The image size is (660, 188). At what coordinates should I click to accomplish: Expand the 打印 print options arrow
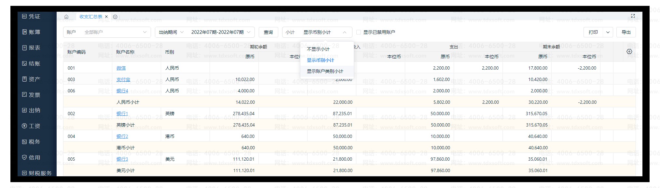pos(608,32)
